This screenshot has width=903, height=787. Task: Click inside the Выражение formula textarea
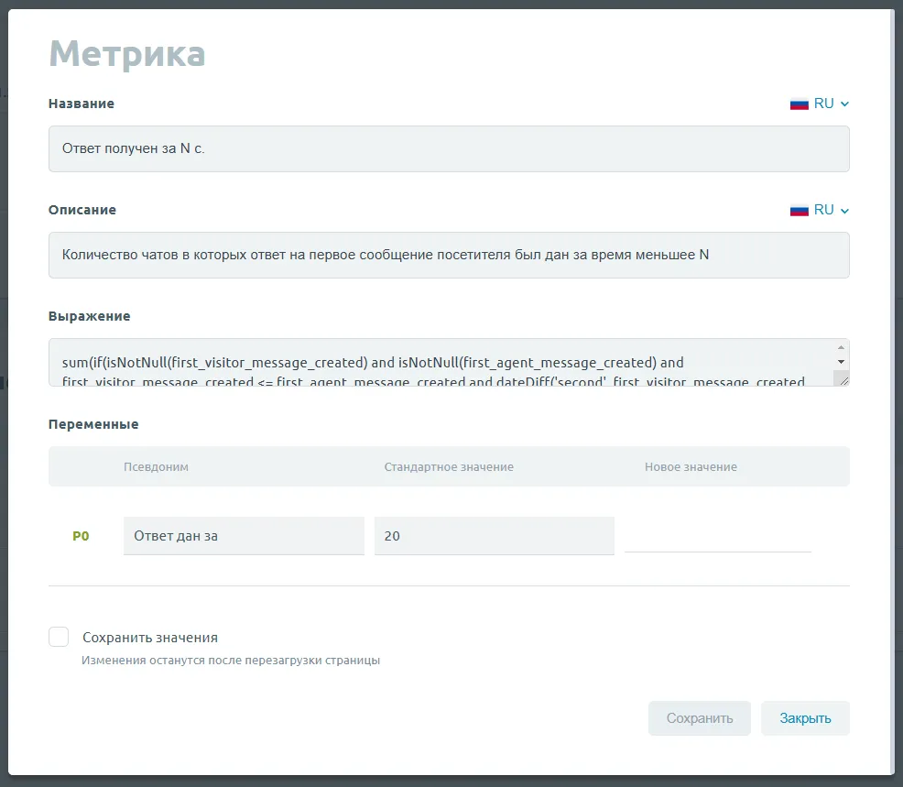tap(440, 363)
